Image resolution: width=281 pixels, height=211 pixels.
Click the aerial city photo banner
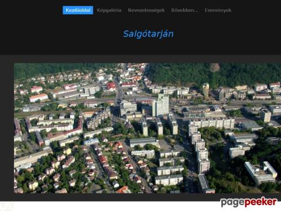tap(148, 128)
